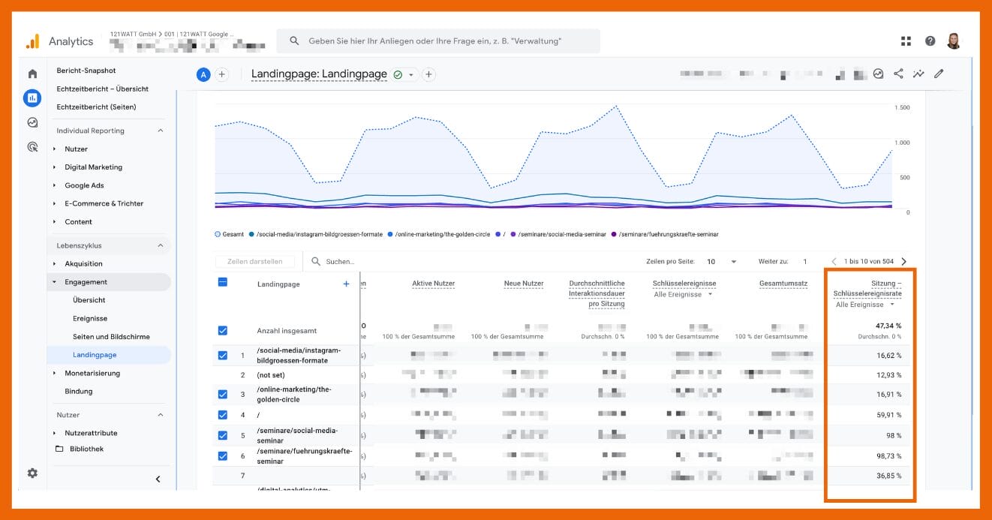
Task: Click Bericht-Snapshot link
Action: (x=86, y=71)
